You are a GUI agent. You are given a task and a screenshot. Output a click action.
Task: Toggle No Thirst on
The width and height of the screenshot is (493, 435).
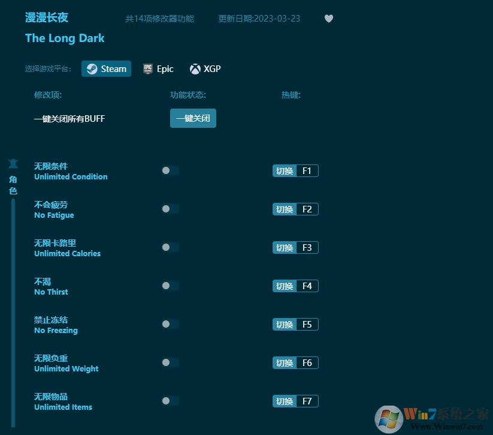pyautogui.click(x=170, y=286)
